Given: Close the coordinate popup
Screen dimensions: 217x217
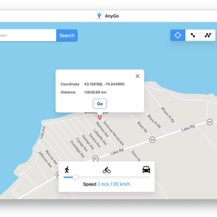Looking at the screenshot, I should coord(137,76).
